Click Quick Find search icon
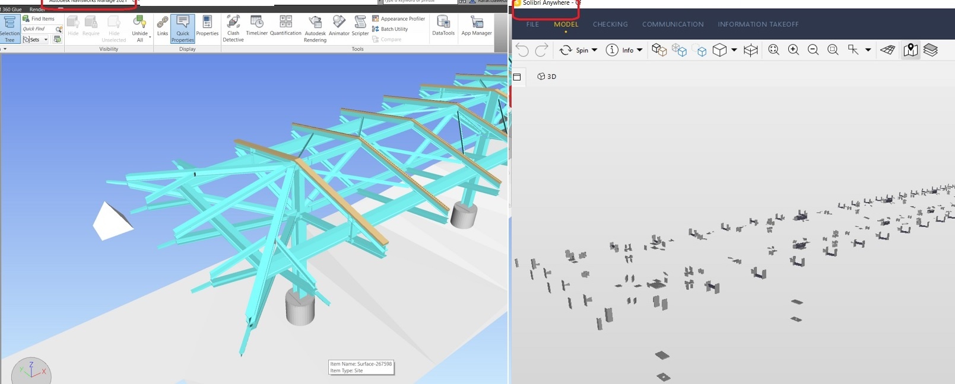 [x=59, y=29]
